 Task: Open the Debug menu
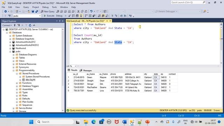click(45, 7)
